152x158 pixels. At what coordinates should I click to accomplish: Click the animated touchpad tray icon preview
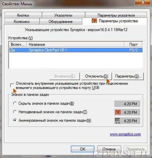(x=118, y=121)
